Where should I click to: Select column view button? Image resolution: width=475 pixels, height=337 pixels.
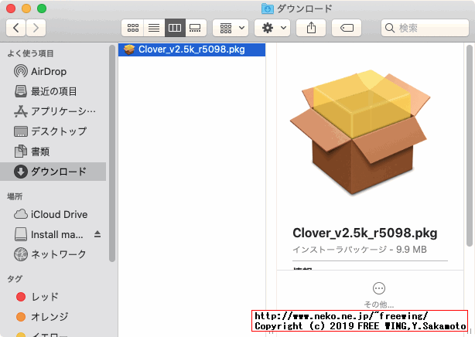175,28
